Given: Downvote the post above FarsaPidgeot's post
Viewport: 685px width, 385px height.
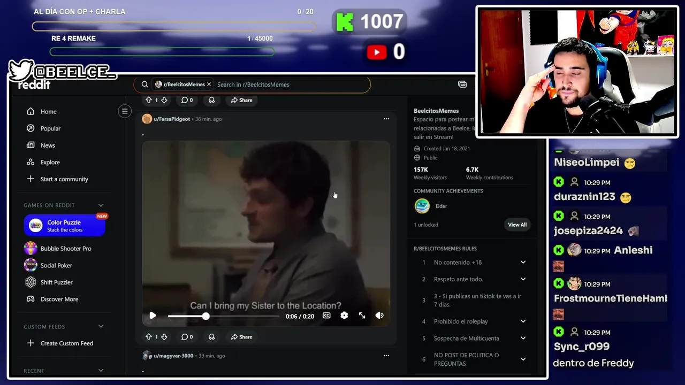Looking at the screenshot, I should pyautogui.click(x=164, y=100).
